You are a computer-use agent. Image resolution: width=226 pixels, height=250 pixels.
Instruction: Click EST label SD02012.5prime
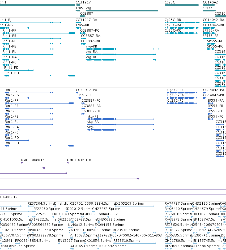click(x=79, y=209)
